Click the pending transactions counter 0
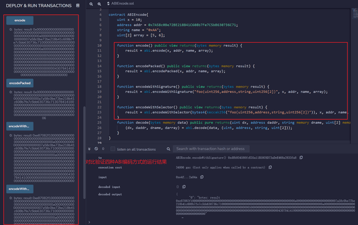358x225 pixels. pyautogui.click(x=103, y=149)
